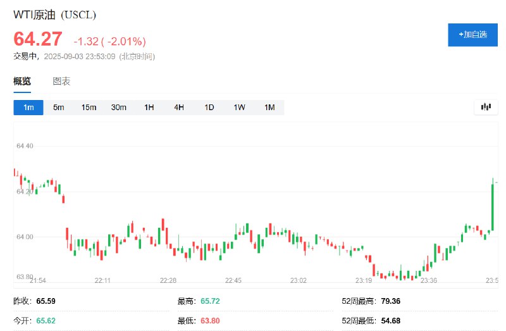Select the 5m timeframe

point(58,107)
